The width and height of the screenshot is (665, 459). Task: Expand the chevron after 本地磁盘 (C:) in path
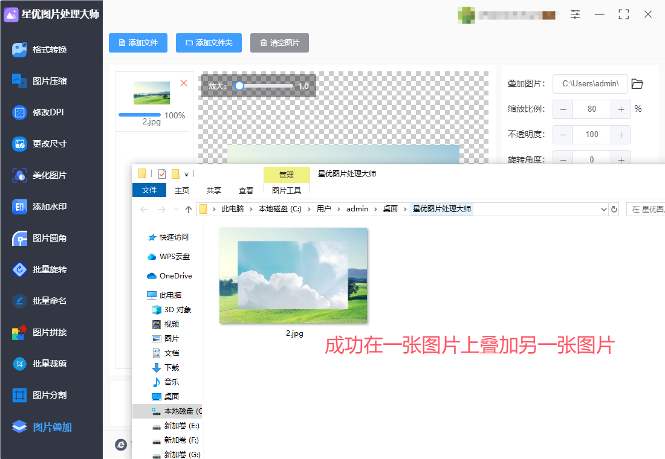(309, 210)
